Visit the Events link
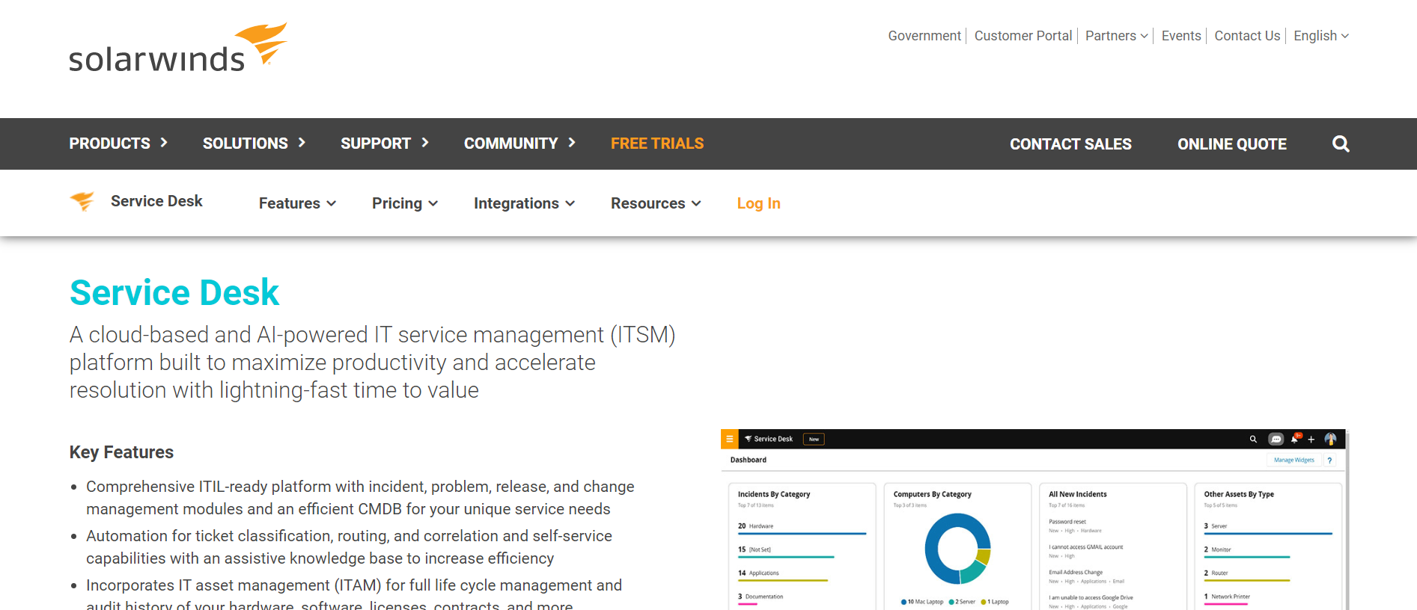1417x610 pixels. [x=1181, y=36]
